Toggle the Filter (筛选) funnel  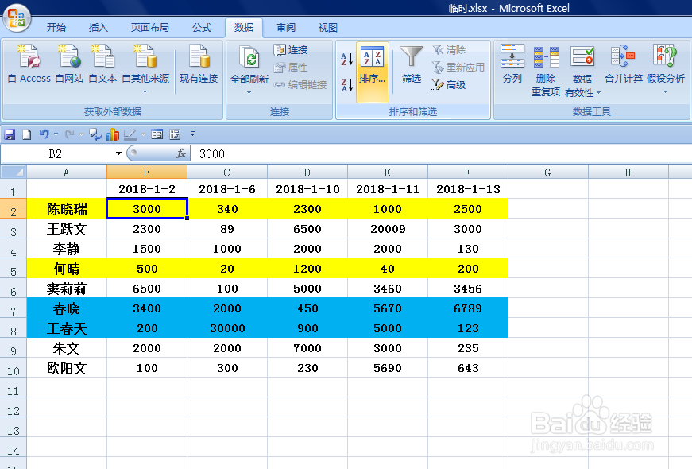tap(412, 64)
